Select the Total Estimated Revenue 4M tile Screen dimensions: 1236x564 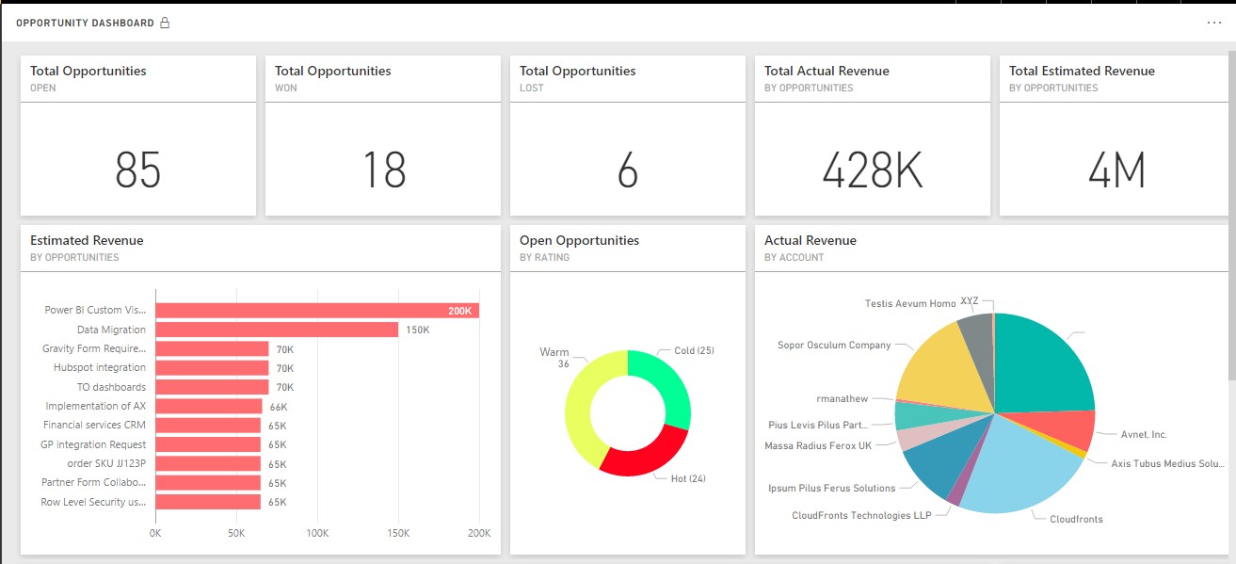(x=1116, y=170)
